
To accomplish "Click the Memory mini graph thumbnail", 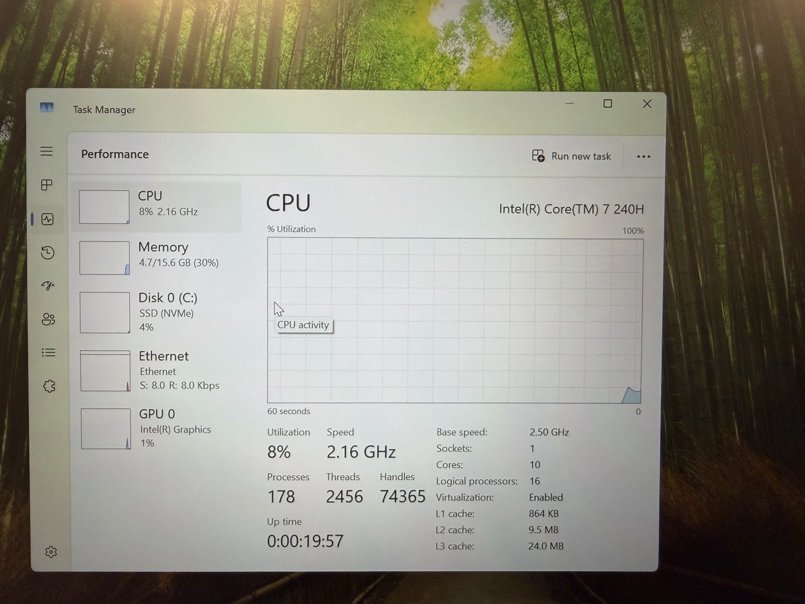I will point(105,258).
